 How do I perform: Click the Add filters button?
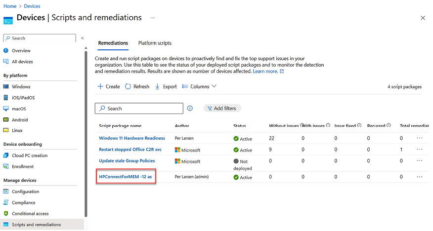coord(222,108)
